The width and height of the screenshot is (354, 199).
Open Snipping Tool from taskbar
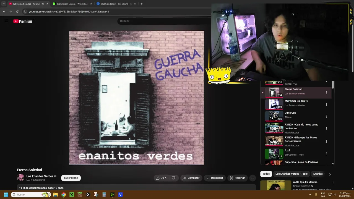96,195
